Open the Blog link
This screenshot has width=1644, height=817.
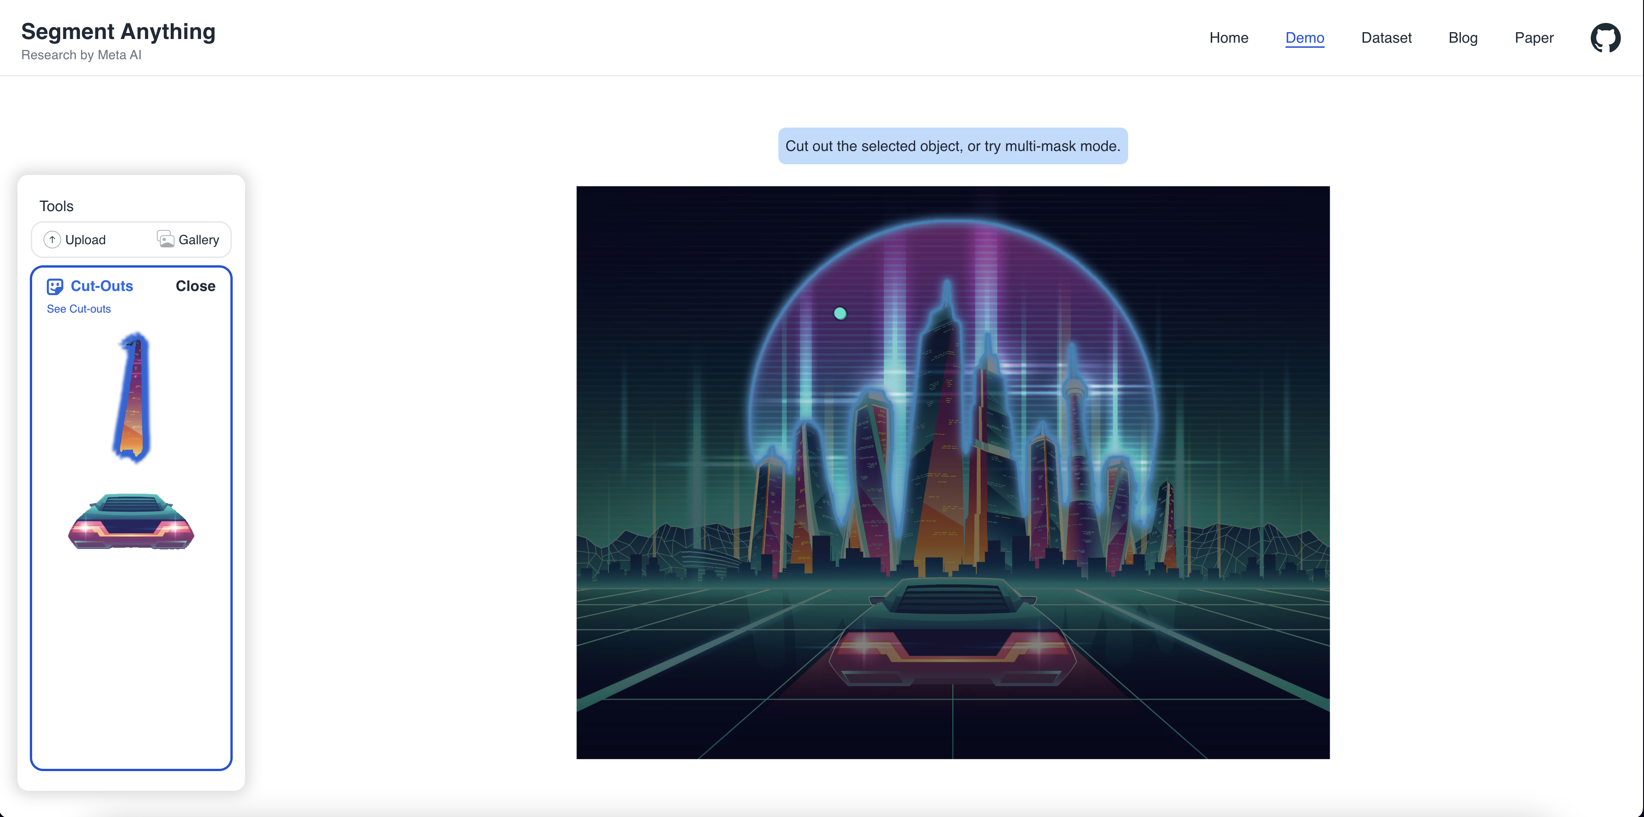pos(1463,38)
